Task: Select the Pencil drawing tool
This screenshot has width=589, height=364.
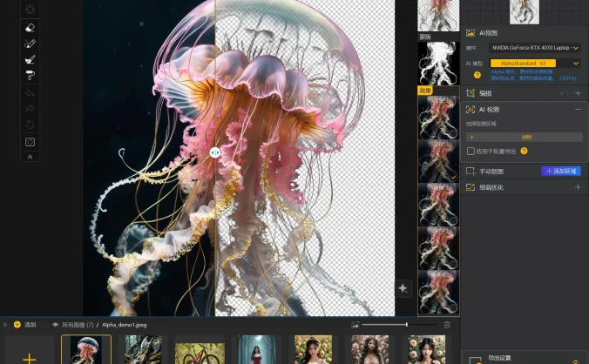Action: [30, 44]
